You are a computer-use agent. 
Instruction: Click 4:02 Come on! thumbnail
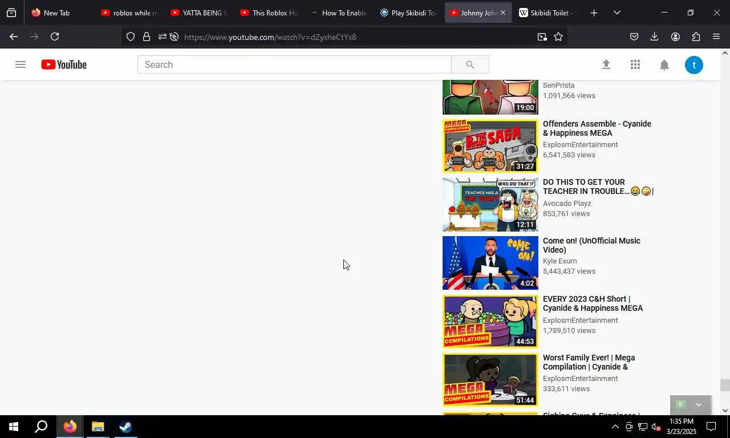tap(490, 263)
